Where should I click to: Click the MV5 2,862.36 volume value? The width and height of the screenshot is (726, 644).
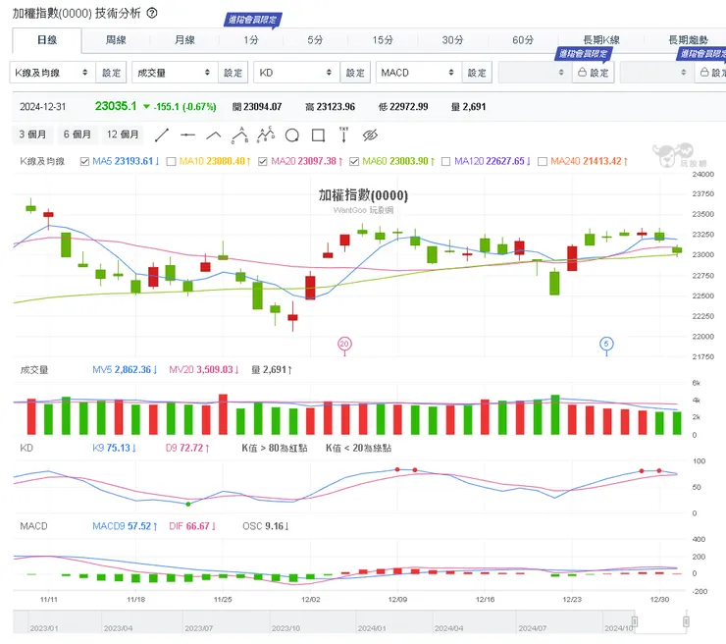(x=125, y=370)
